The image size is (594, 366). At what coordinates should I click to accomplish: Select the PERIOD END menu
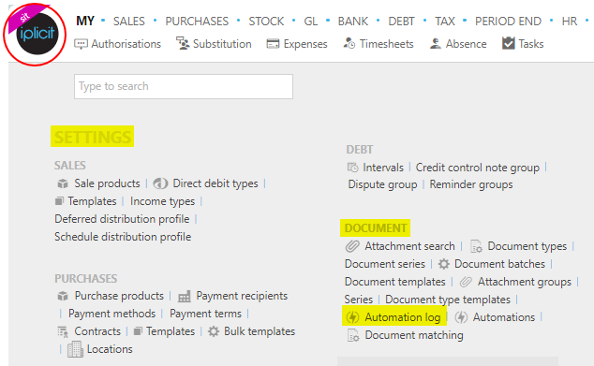508,22
